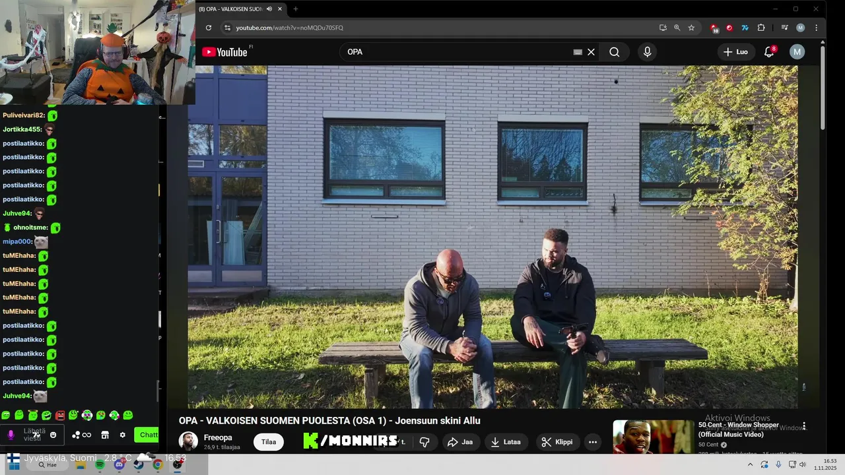Open chat settings gear
Screen dimensions: 845x475
122,435
